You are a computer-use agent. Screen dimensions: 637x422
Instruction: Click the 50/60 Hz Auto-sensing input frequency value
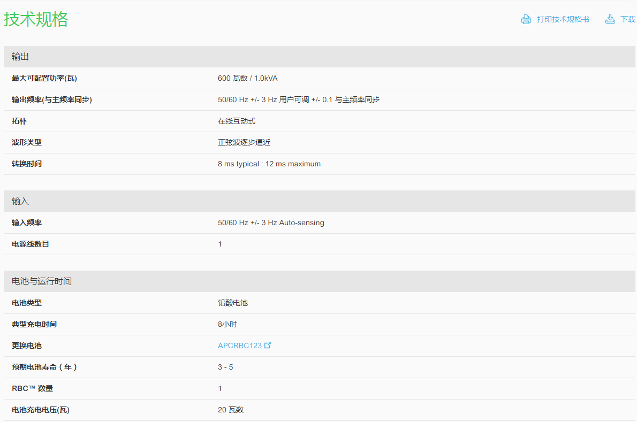271,222
